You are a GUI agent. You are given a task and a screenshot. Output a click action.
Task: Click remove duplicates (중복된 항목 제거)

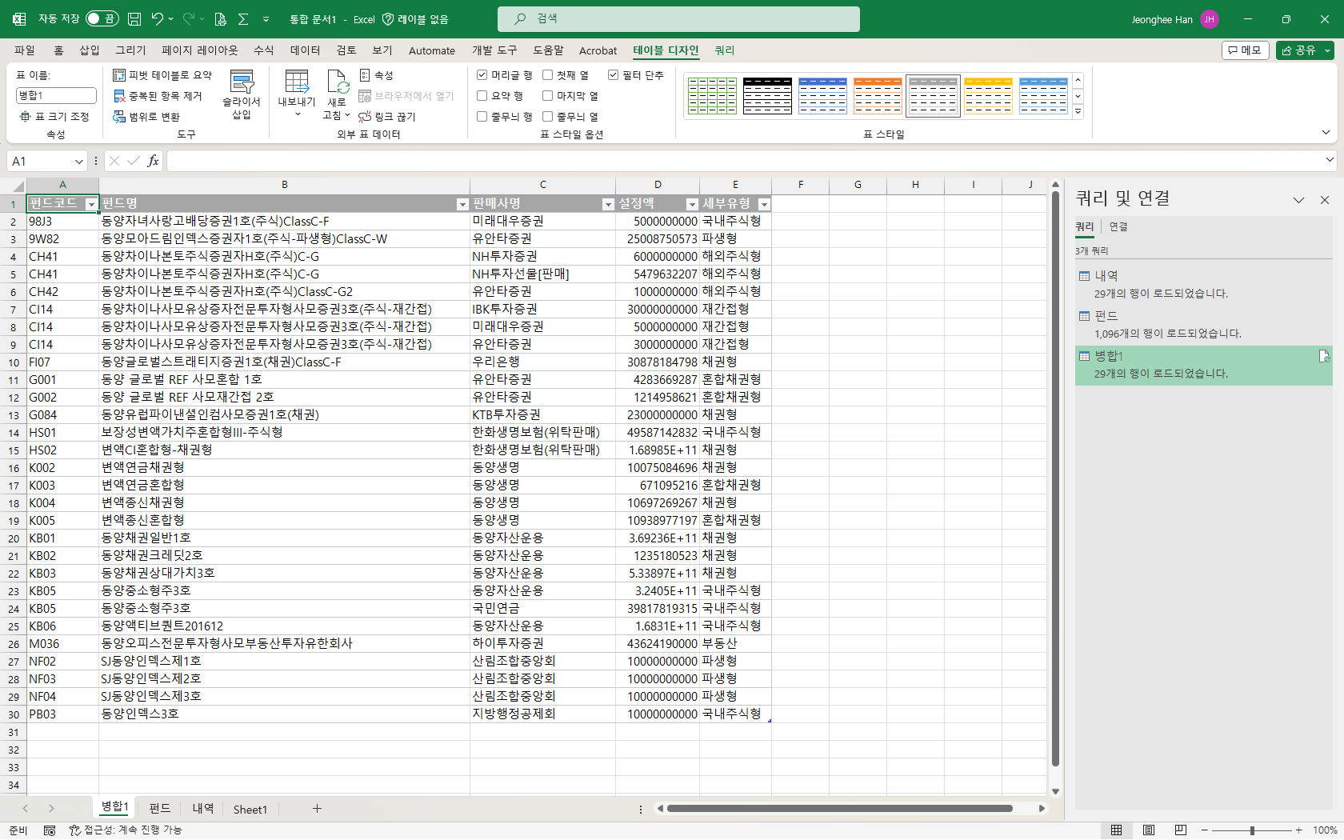pyautogui.click(x=158, y=96)
